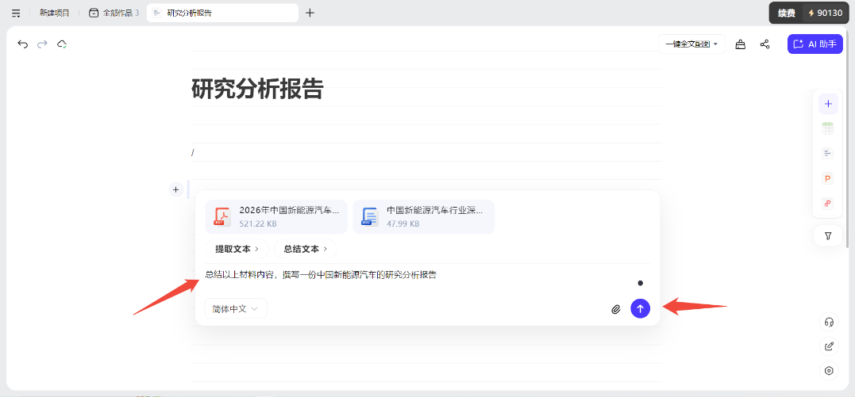Check the cloud sync status icon
Screen dimensions: 855x397
[x=62, y=44]
